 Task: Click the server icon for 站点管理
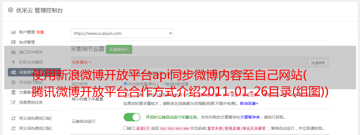click(x=13, y=42)
